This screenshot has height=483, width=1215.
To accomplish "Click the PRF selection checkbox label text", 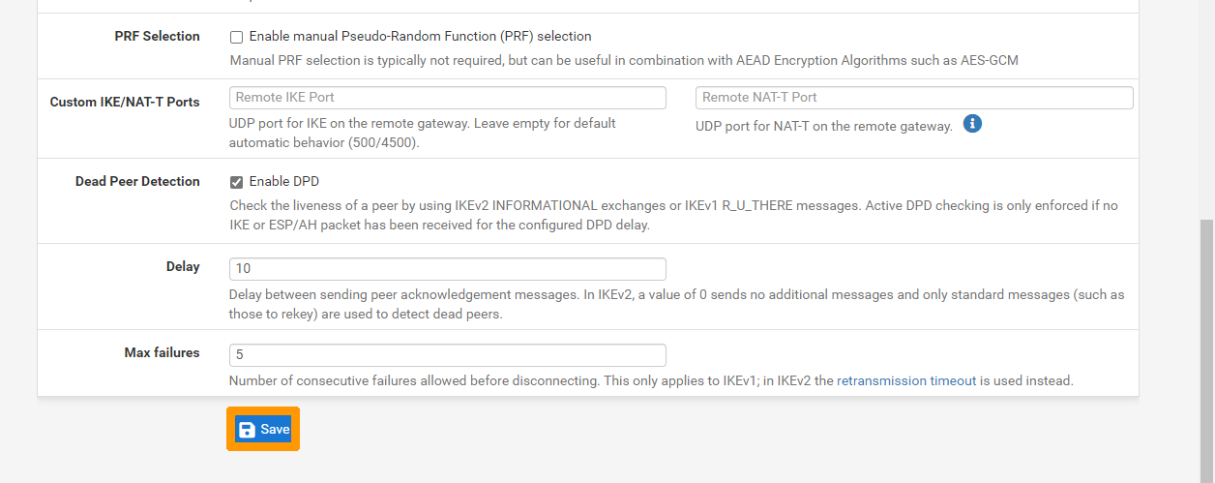I will 420,37.
